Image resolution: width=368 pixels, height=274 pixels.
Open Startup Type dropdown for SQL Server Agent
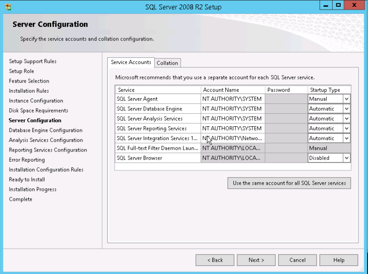(346, 99)
